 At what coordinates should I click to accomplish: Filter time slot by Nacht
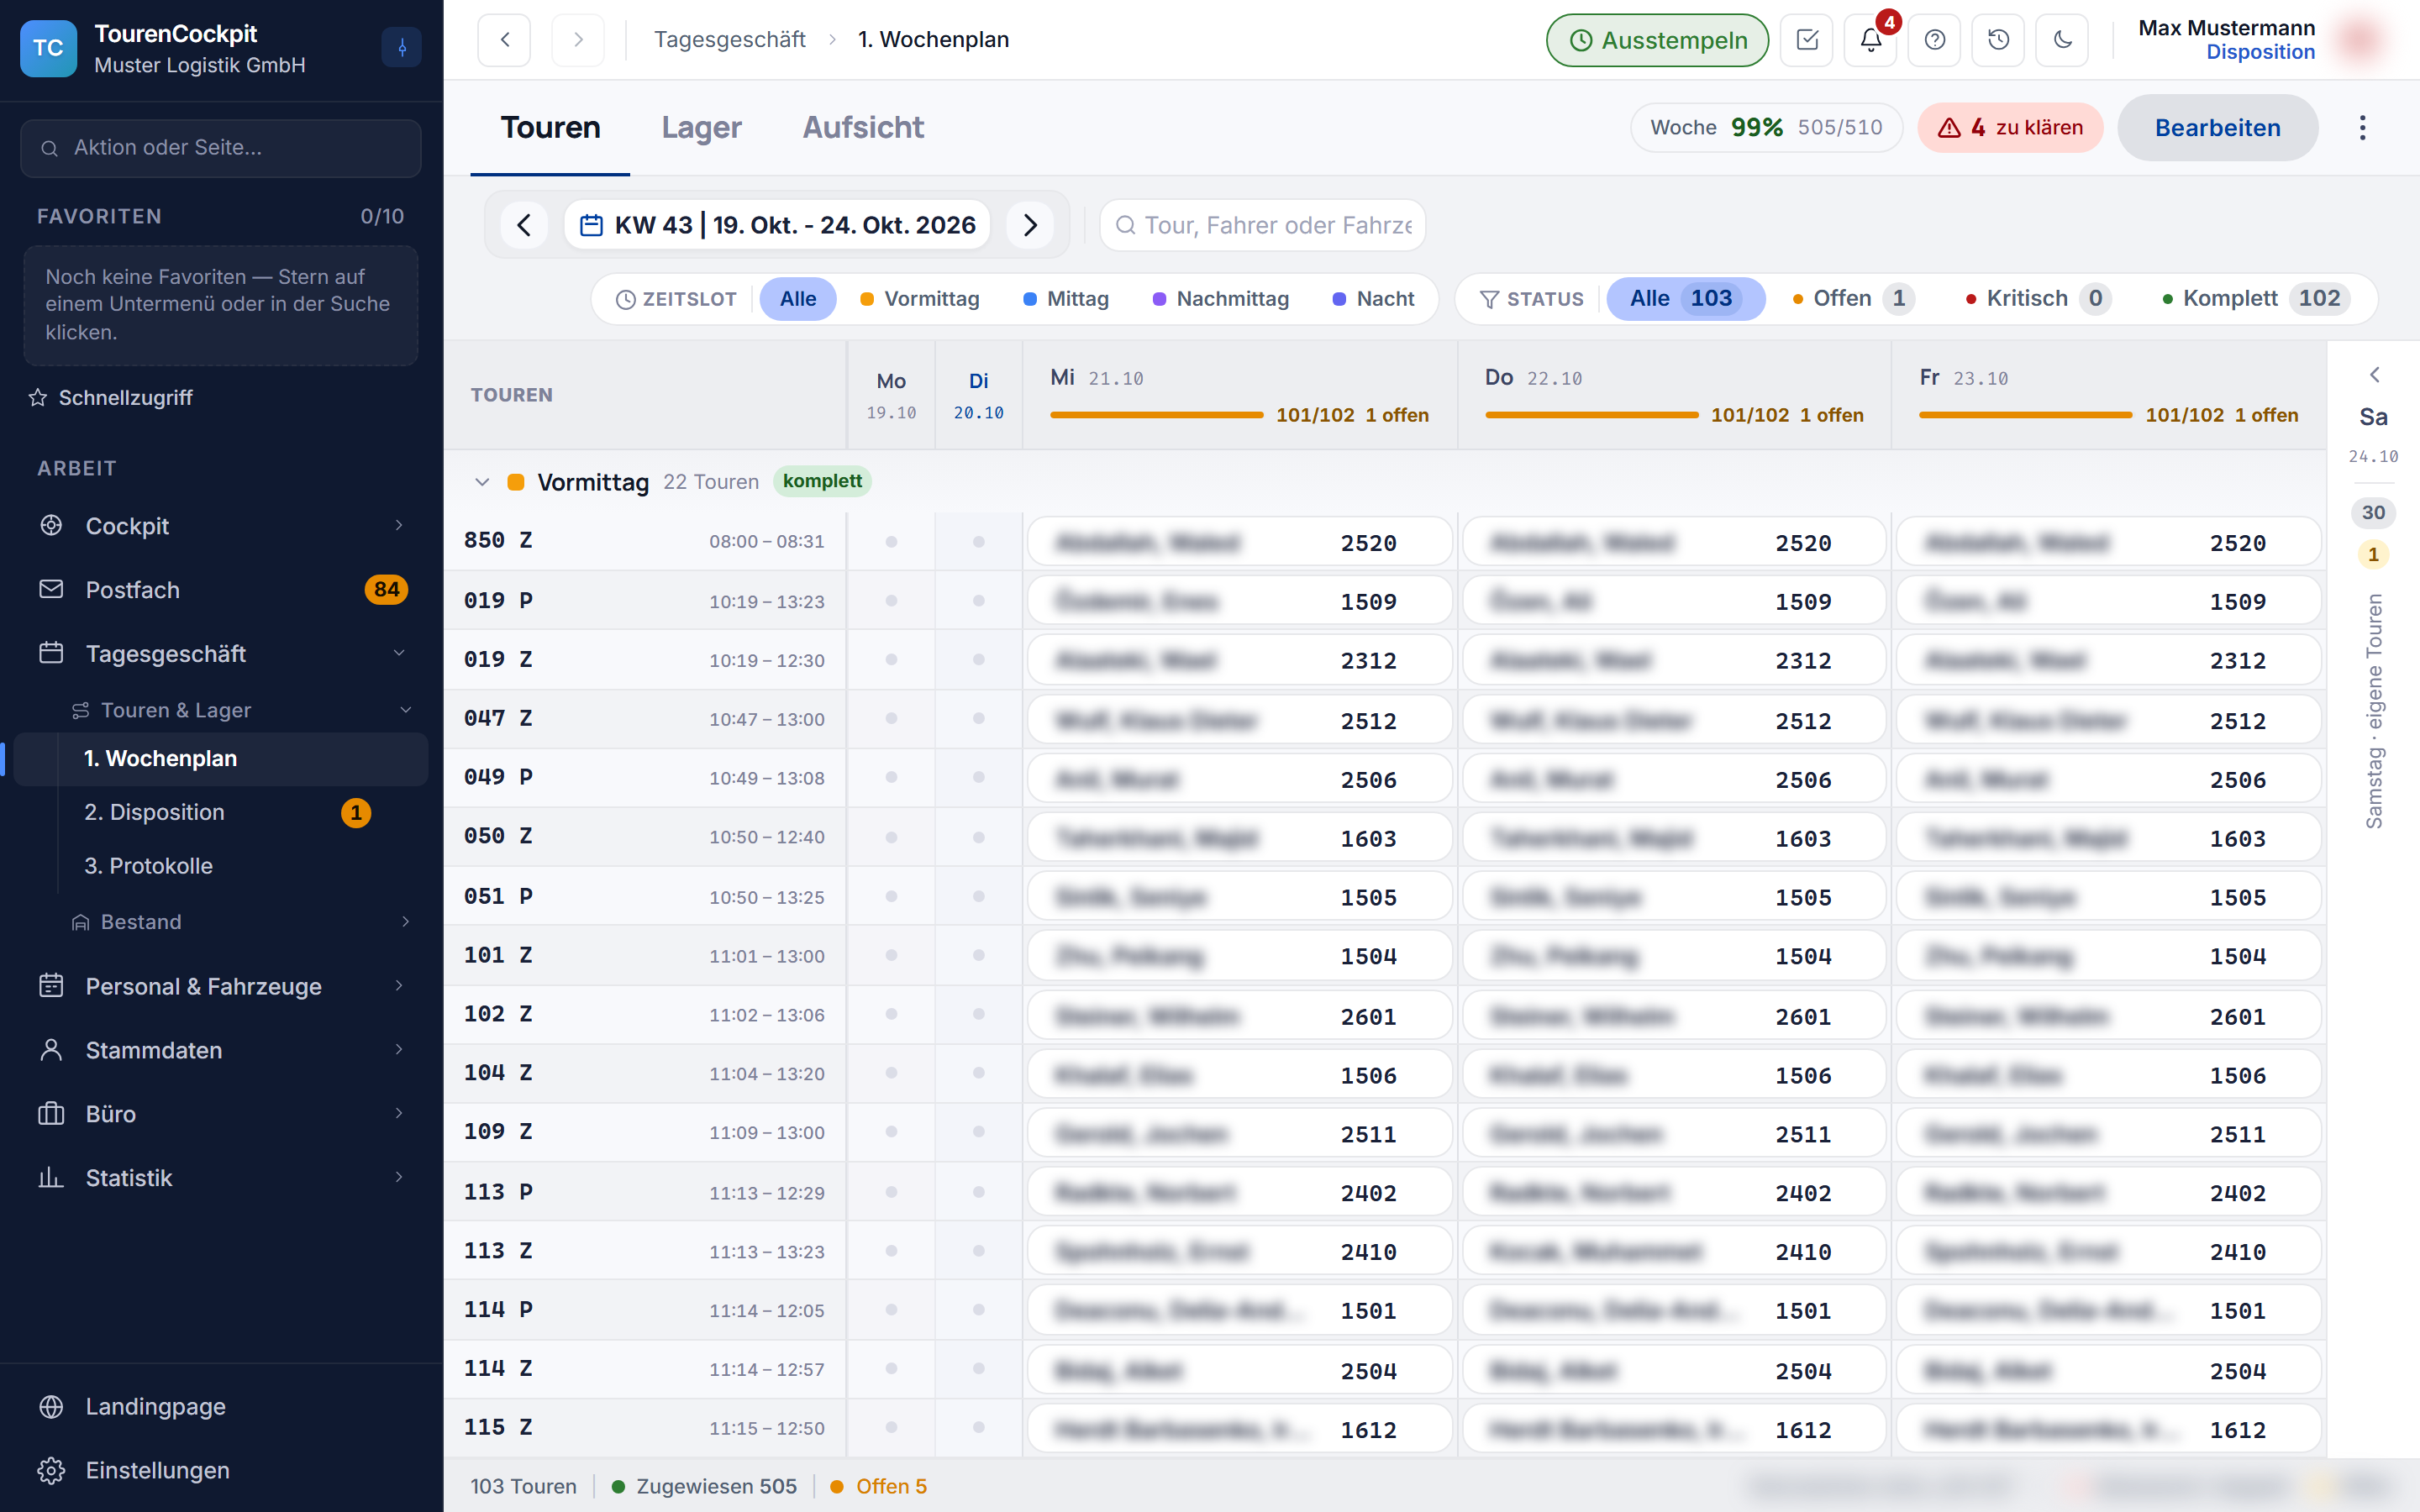click(x=1374, y=299)
